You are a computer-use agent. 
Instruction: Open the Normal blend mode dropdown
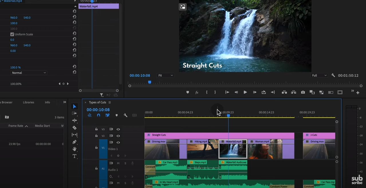coord(28,73)
